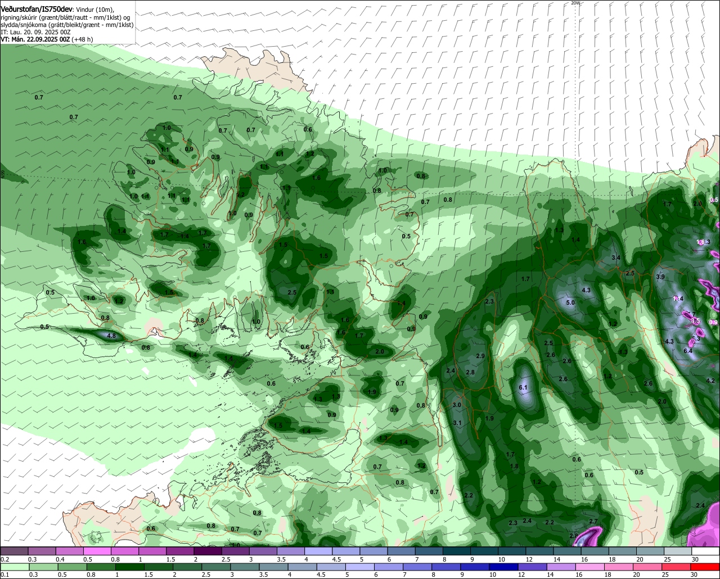This screenshot has width=720, height=579.
Task: Click the white snow swatch labeled 30
Action: coord(706,551)
